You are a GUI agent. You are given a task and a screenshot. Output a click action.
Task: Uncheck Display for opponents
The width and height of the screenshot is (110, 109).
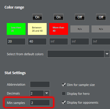[64, 103]
